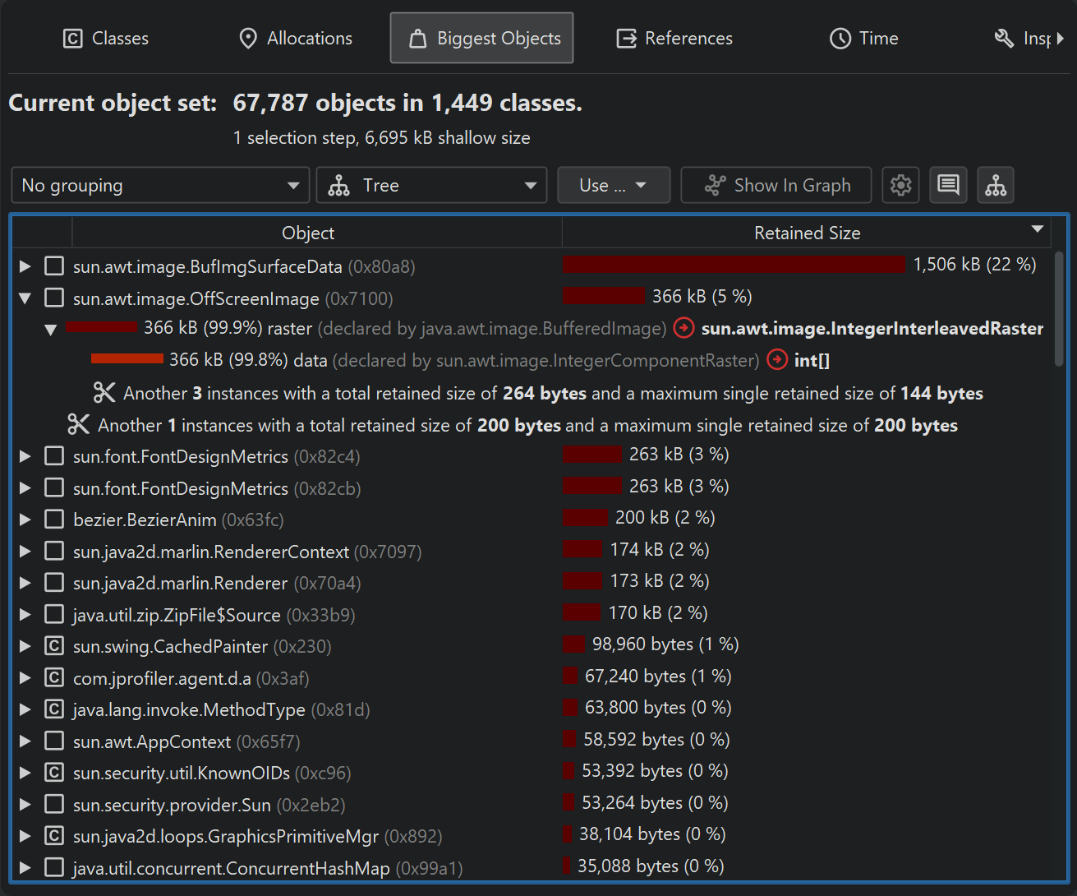
Task: Select the sun.awt.AppContext checkbox
Action: tap(54, 741)
